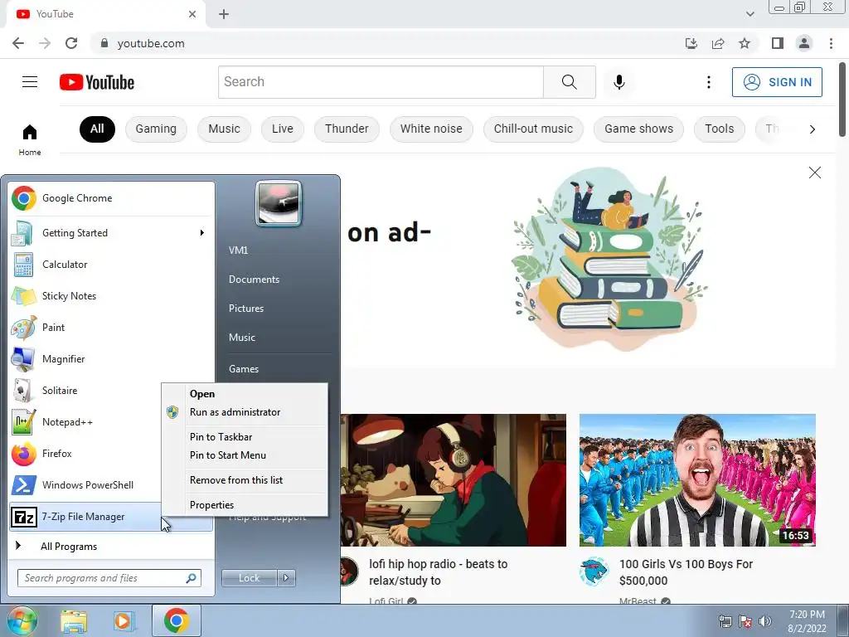Open Chrome tab search dropdown
Viewport: 849px width, 637px height.
pos(750,14)
